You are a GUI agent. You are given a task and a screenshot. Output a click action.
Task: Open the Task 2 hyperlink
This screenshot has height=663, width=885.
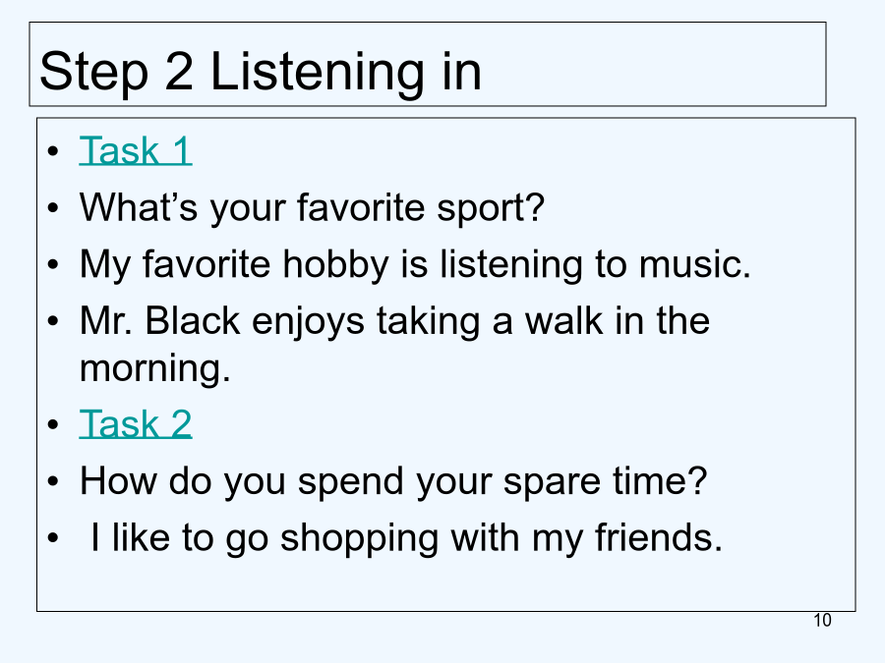136,424
